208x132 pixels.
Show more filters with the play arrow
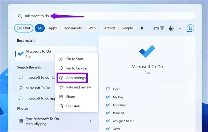[x=142, y=28]
